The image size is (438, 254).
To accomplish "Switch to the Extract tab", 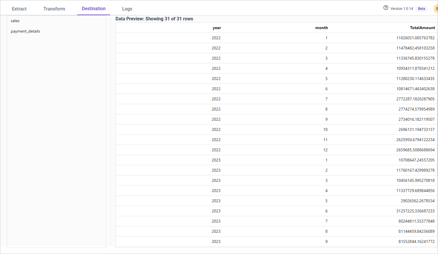I will 19,9.
